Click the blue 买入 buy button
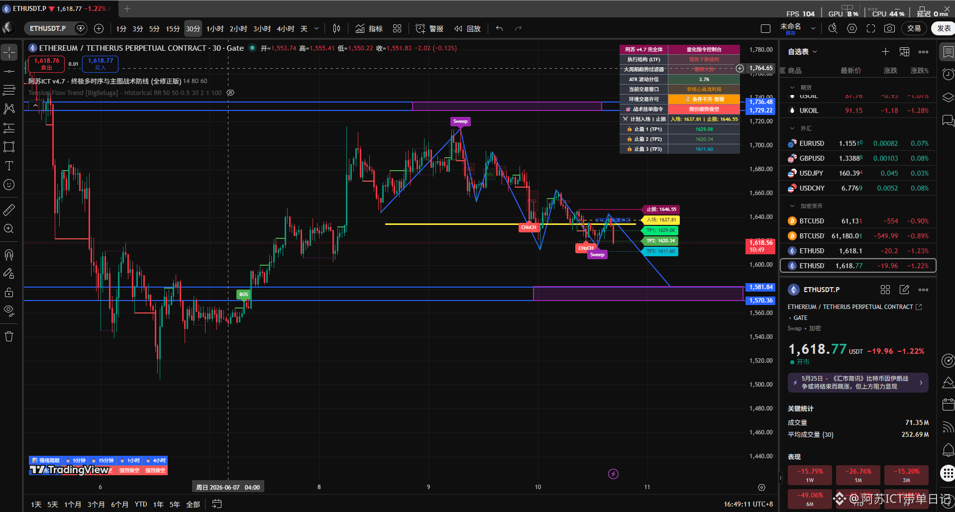Screen dimensions: 955x512 click(x=101, y=64)
